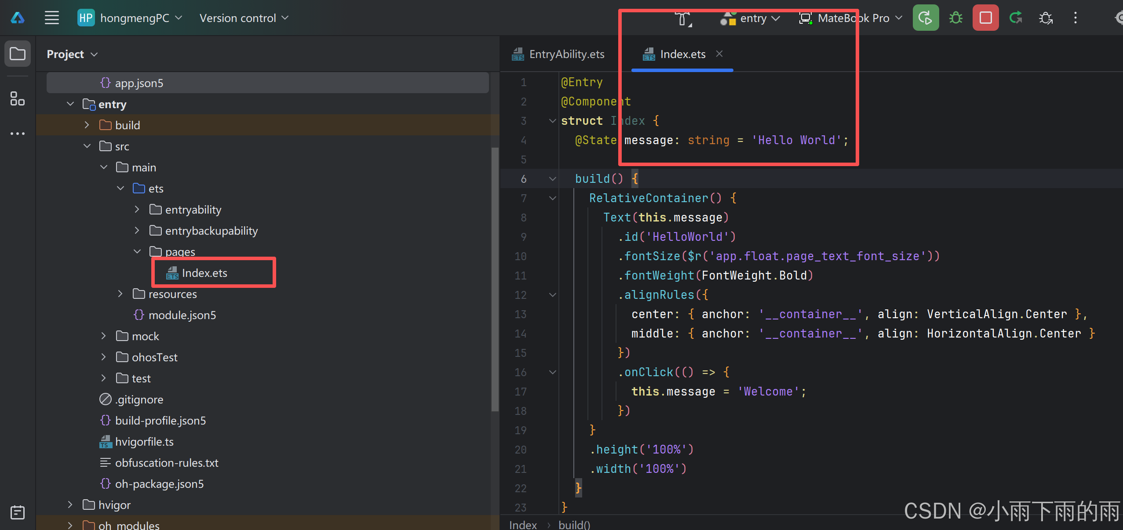Close the Index.ets editor tab
The height and width of the screenshot is (530, 1123).
pyautogui.click(x=719, y=54)
